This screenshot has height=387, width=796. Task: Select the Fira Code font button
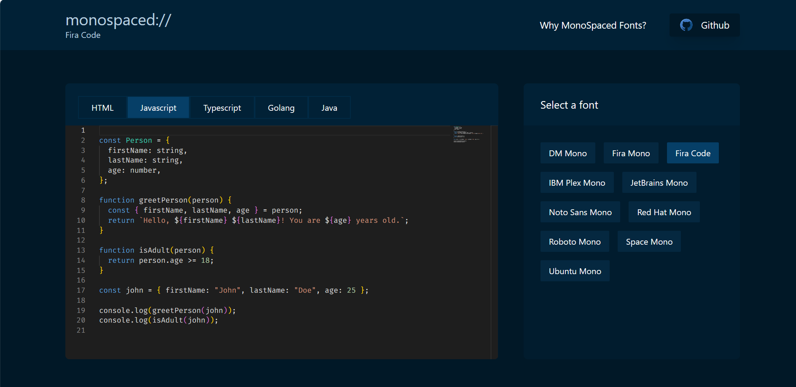click(693, 153)
